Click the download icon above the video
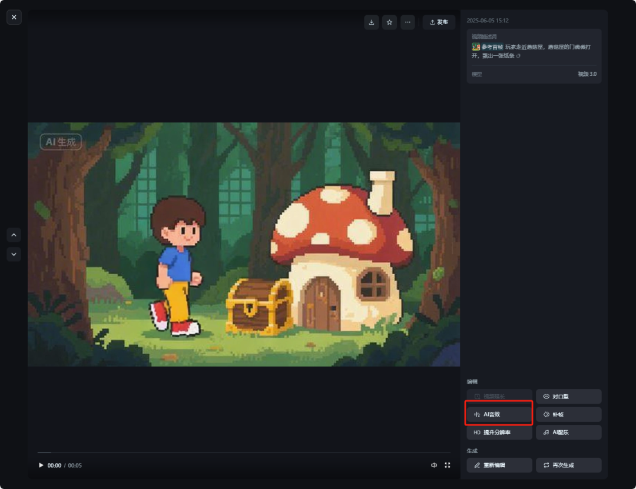This screenshot has height=489, width=636. click(371, 22)
